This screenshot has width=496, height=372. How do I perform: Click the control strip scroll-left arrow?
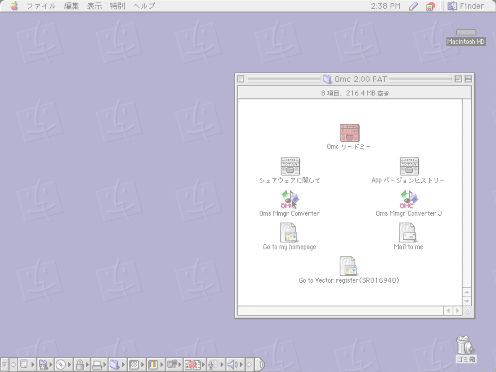pyautogui.click(x=13, y=365)
